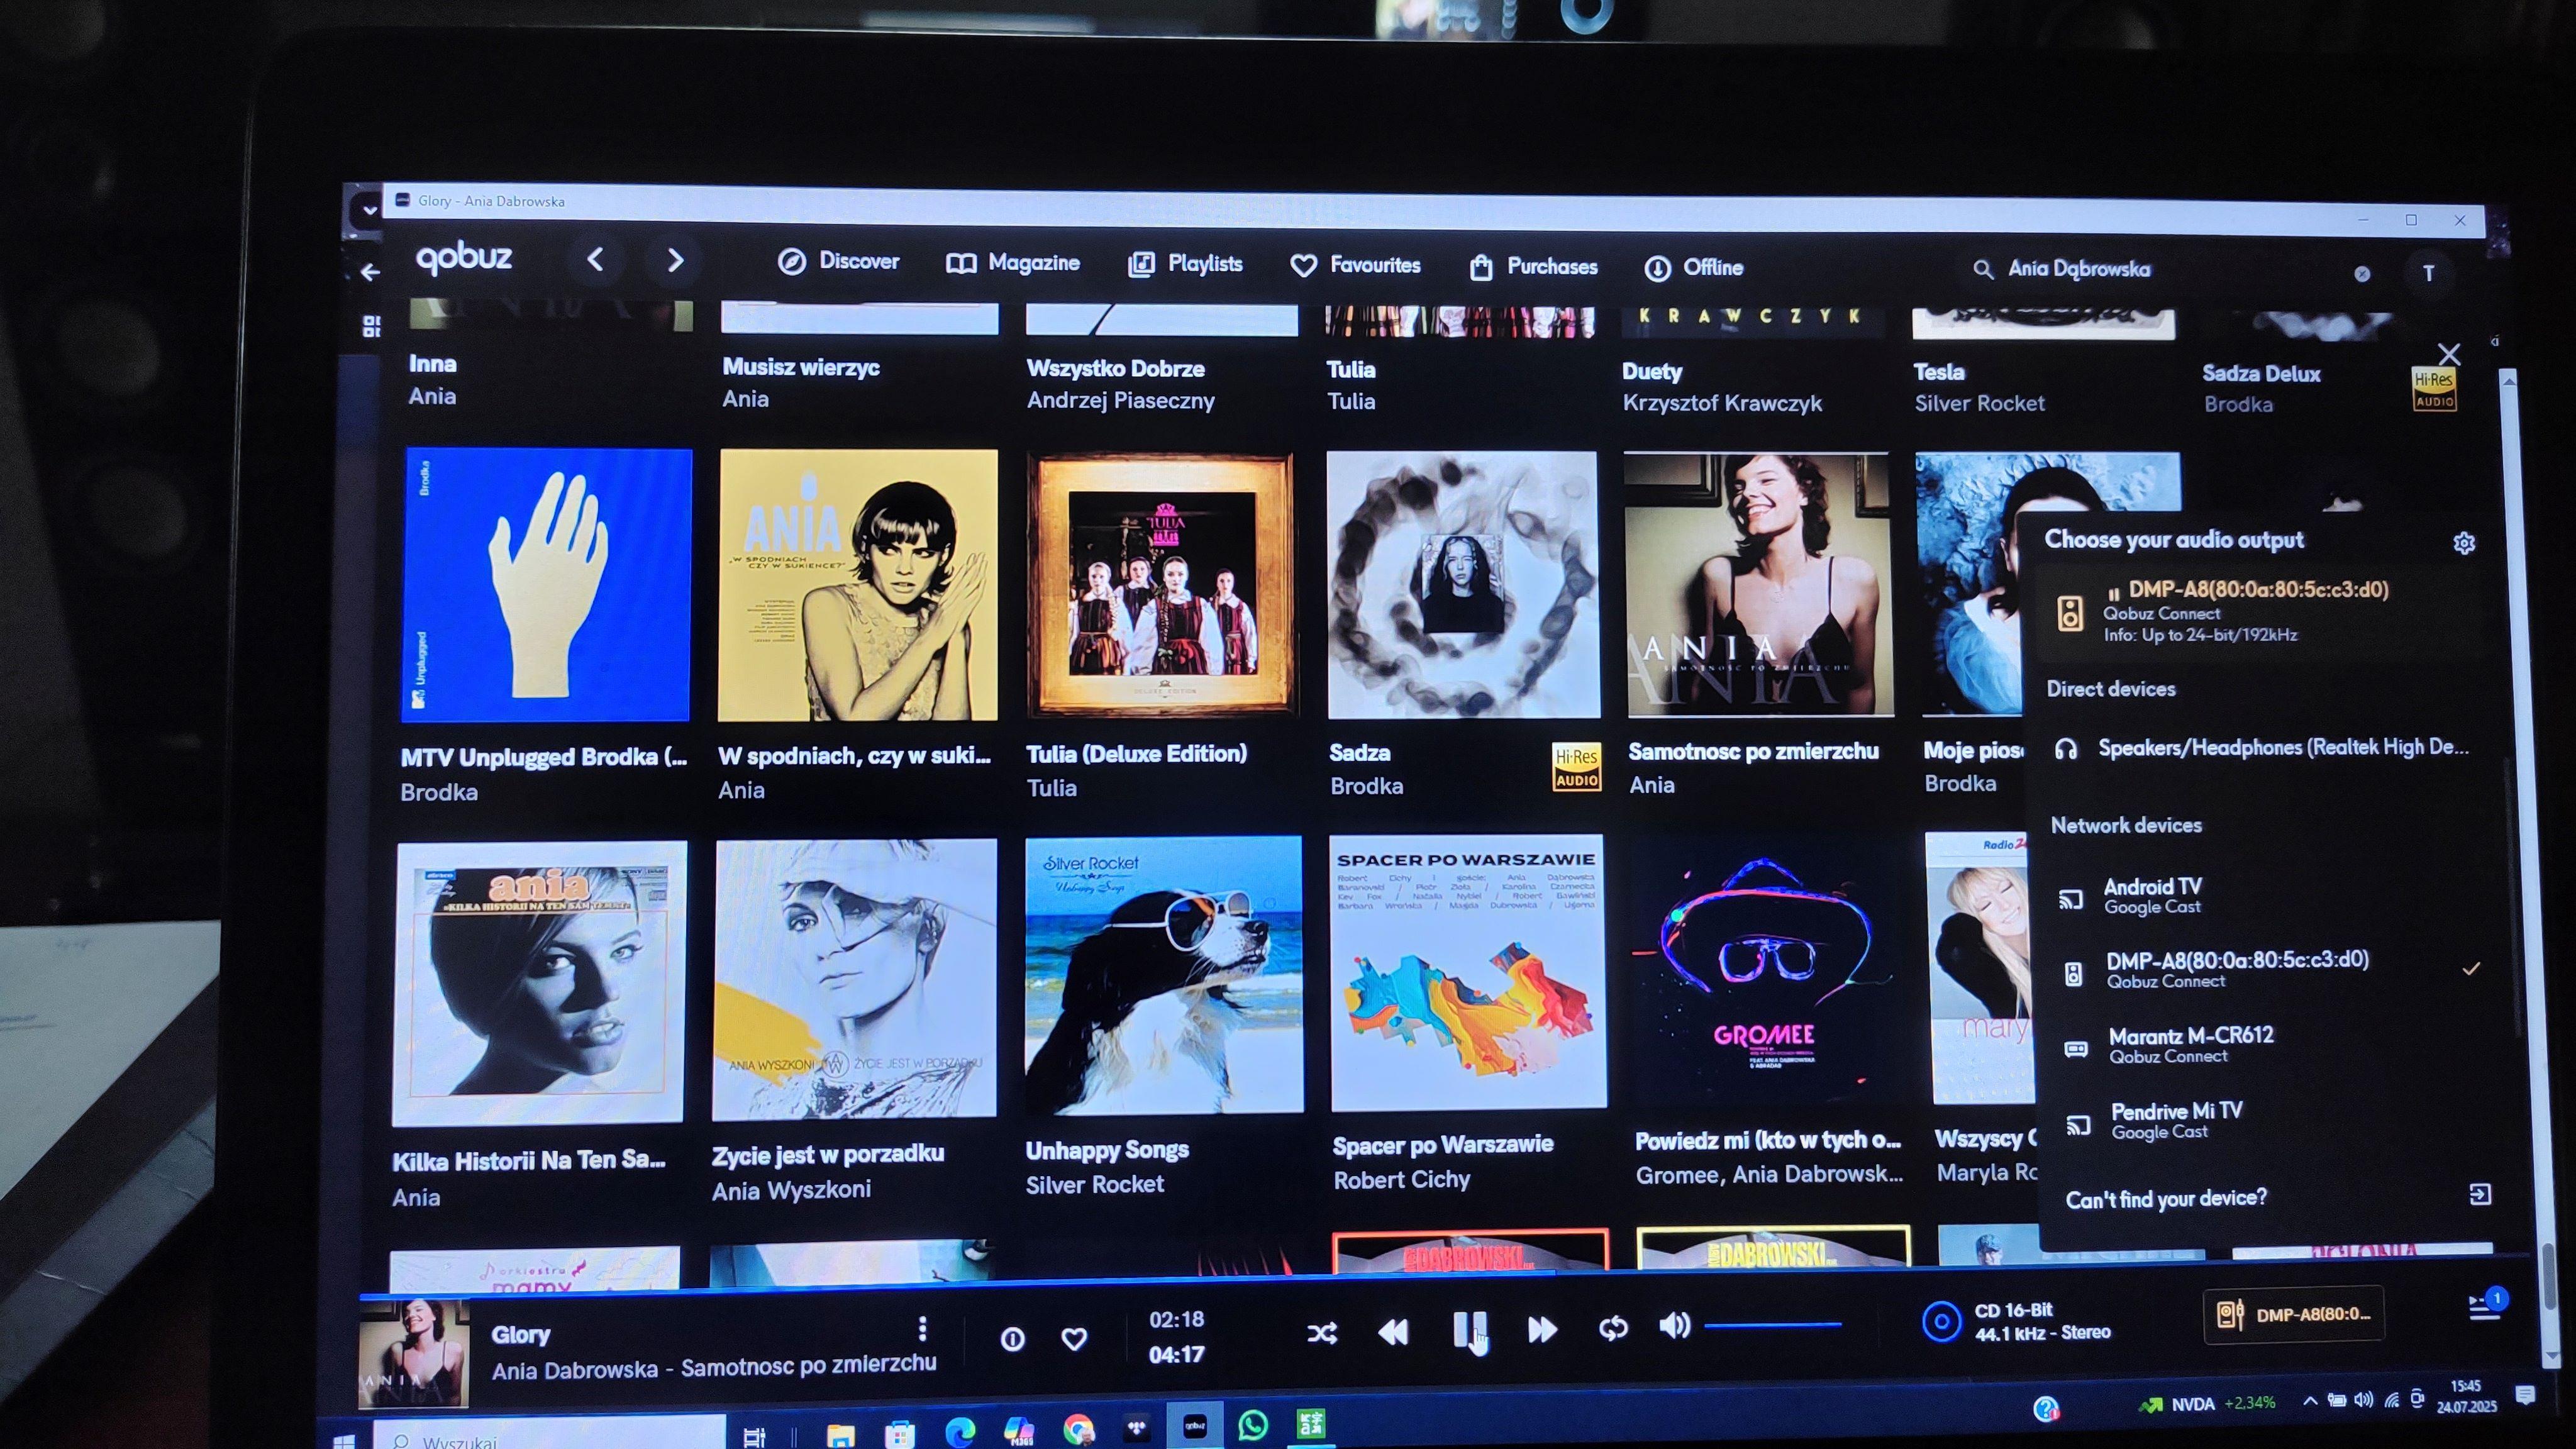The width and height of the screenshot is (2576, 1449).
Task: Select Speakers/Headphones Realtek output
Action: click(2263, 747)
